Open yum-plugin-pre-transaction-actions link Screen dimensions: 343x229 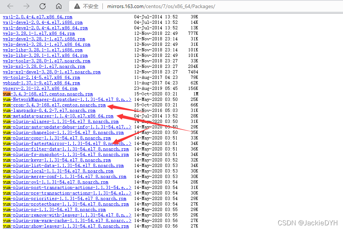67,193
